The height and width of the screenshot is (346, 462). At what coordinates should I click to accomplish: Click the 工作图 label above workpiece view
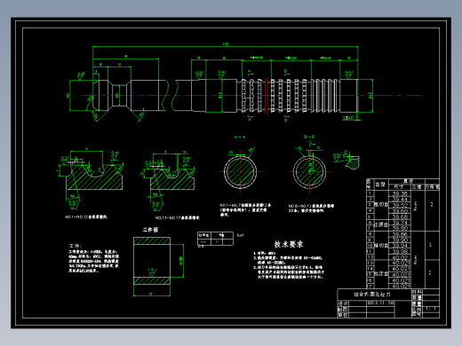[x=150, y=230]
